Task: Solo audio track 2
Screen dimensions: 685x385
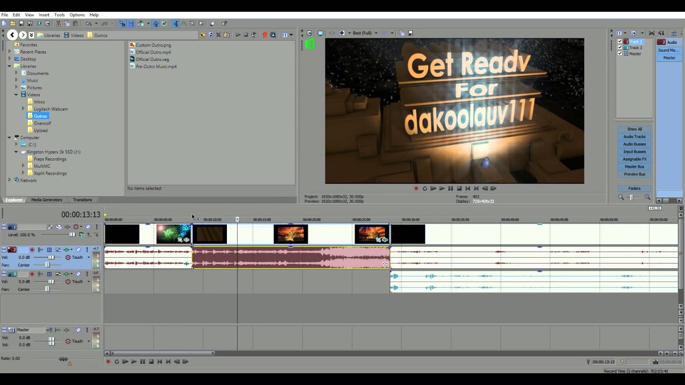Action: 87,250
